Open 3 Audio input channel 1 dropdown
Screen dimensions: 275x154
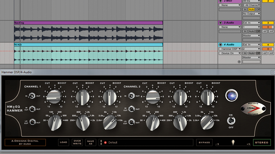(x=251, y=27)
